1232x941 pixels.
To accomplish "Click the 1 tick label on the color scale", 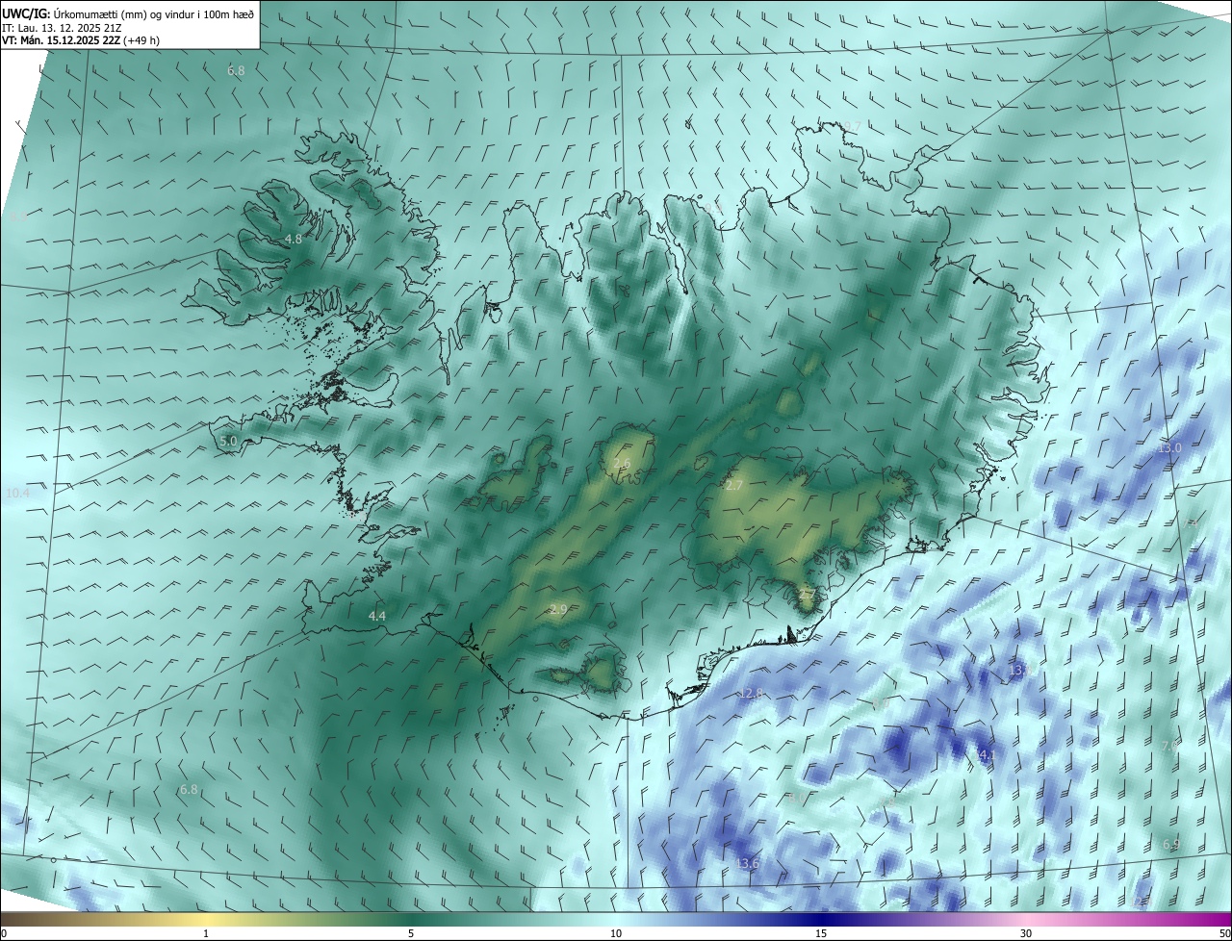I will (207, 933).
